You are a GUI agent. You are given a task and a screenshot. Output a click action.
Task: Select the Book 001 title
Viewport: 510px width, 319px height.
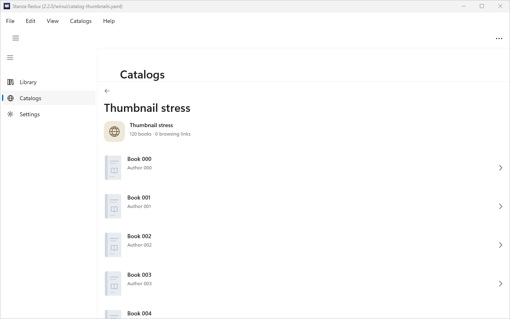[x=139, y=198]
